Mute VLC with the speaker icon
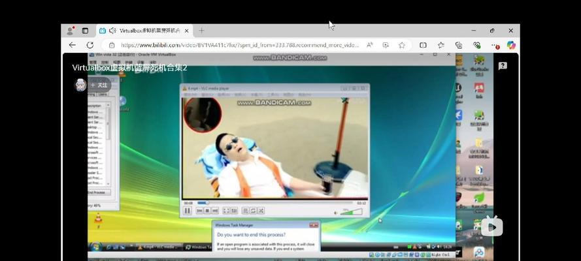 (x=336, y=213)
